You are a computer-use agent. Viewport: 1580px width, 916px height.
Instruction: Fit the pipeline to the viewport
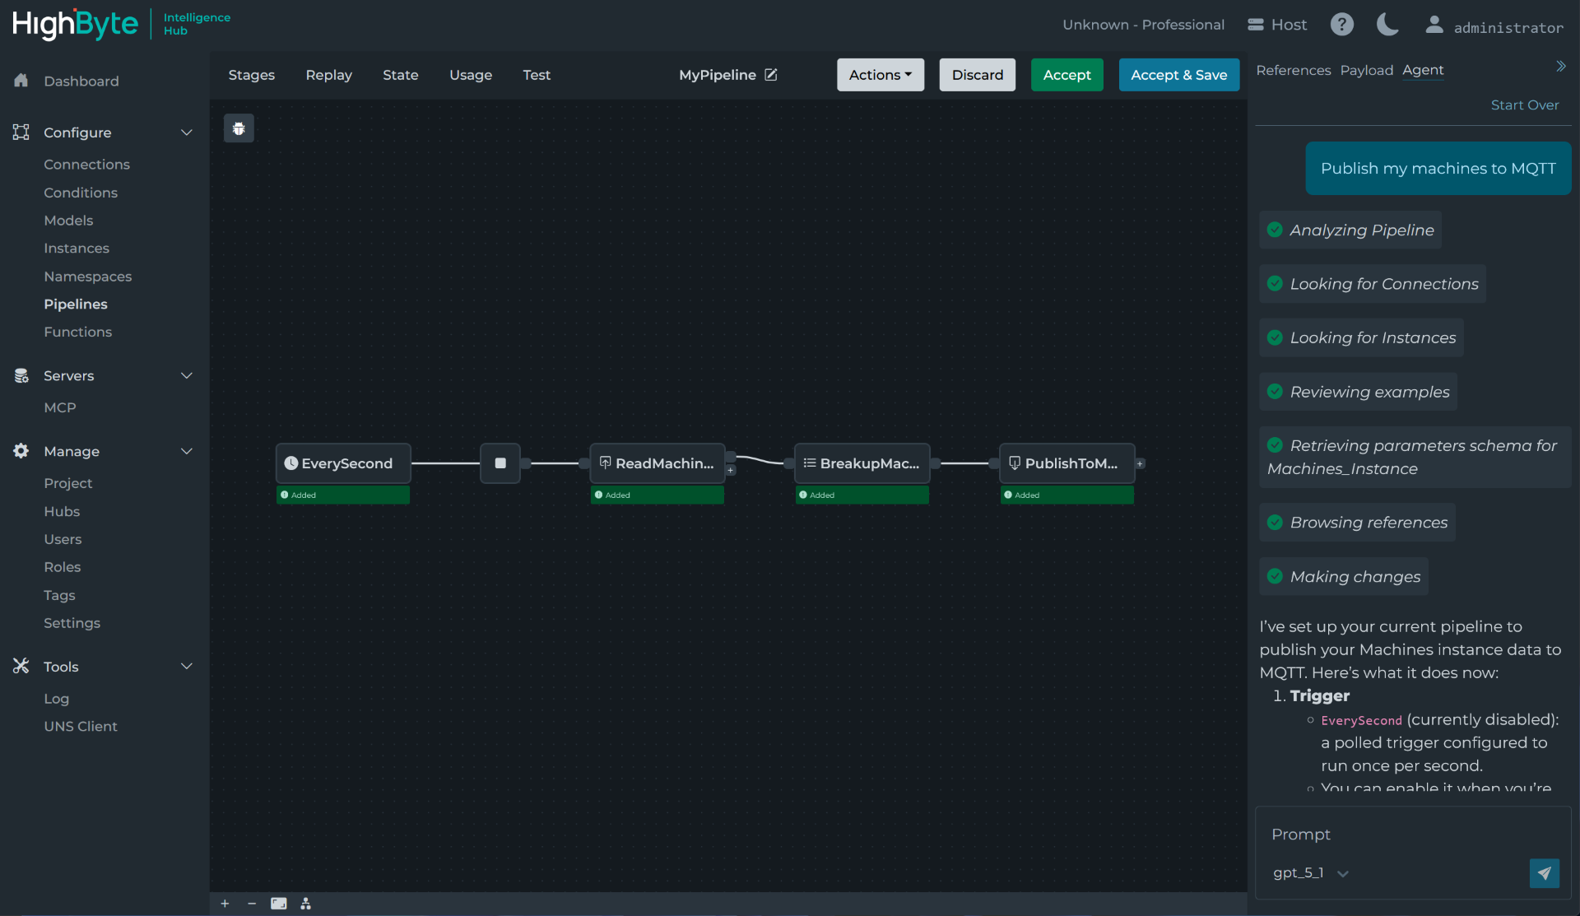[x=278, y=903]
